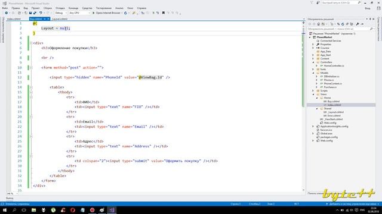This screenshot has height=214, width=382.
Task: Collapse the Views folder node
Action: coord(313,95)
